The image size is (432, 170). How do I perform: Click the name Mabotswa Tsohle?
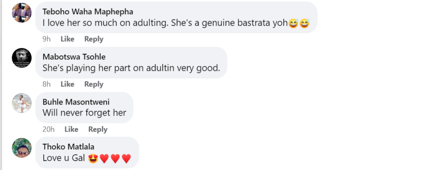(74, 57)
